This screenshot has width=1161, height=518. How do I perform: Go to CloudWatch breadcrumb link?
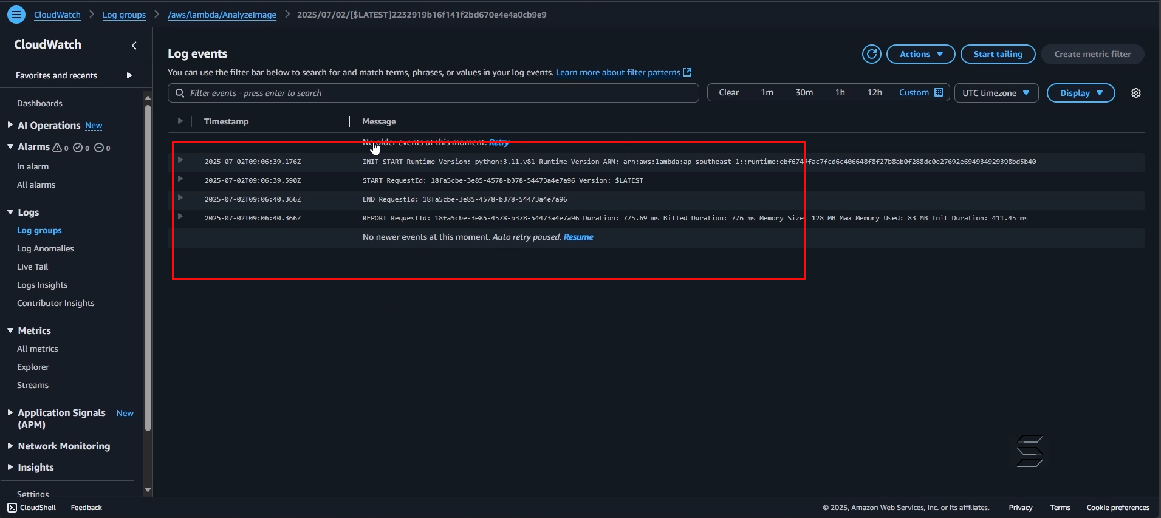coord(57,15)
